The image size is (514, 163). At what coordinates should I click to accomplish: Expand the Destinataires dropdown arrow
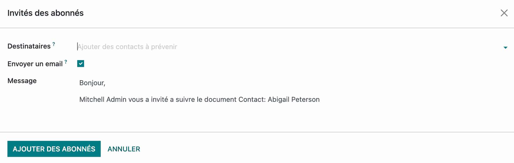(505, 48)
